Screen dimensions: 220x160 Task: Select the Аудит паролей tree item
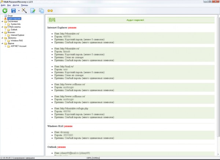tap(14, 19)
